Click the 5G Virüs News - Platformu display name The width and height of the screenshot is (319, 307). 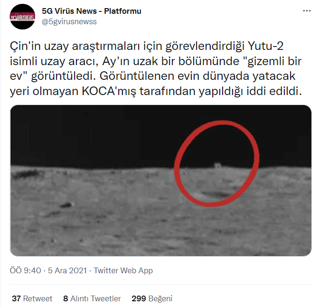coord(92,11)
